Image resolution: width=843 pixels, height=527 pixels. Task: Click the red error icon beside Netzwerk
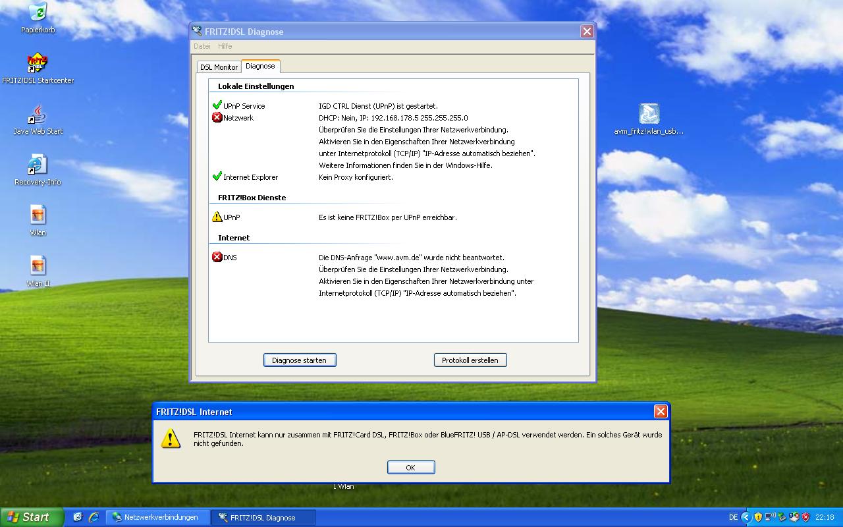[217, 117]
